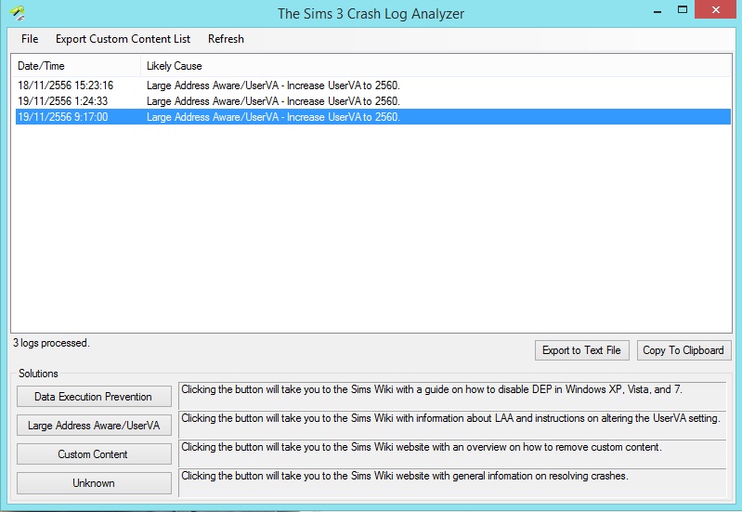
Task: Click the '3 logs processed.' status text
Action: coord(51,343)
